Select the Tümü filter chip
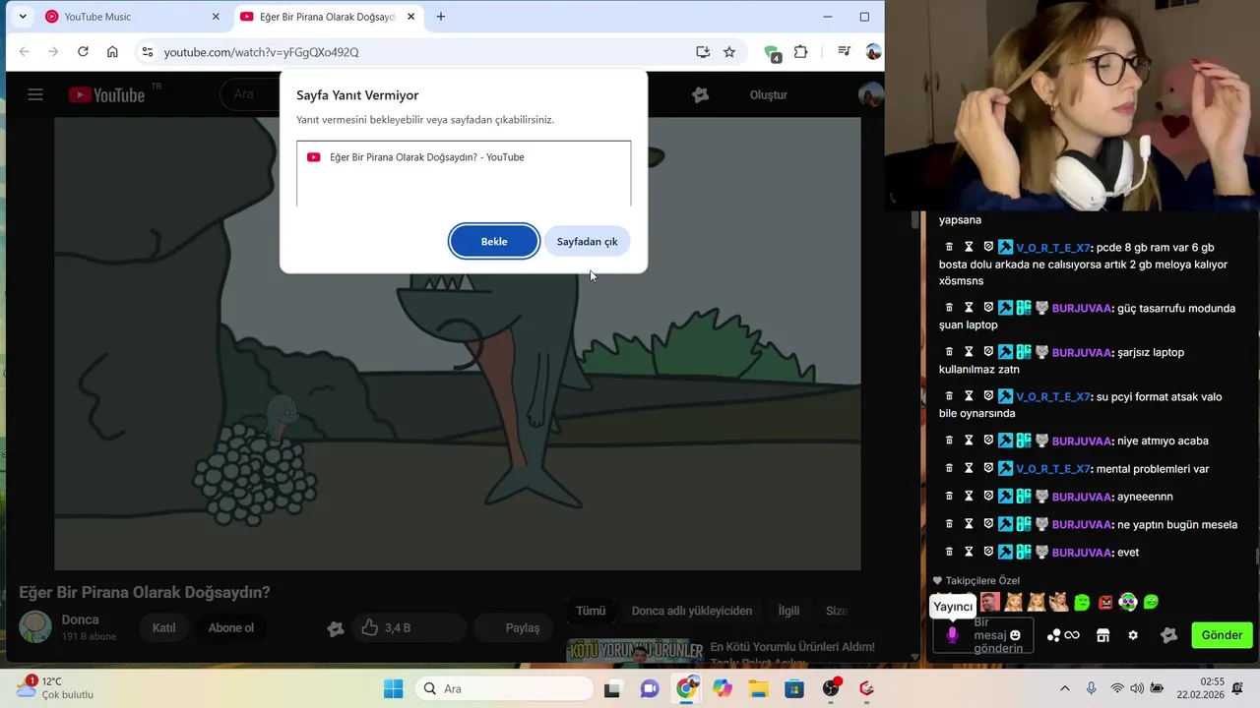The height and width of the screenshot is (708, 1260). click(591, 611)
